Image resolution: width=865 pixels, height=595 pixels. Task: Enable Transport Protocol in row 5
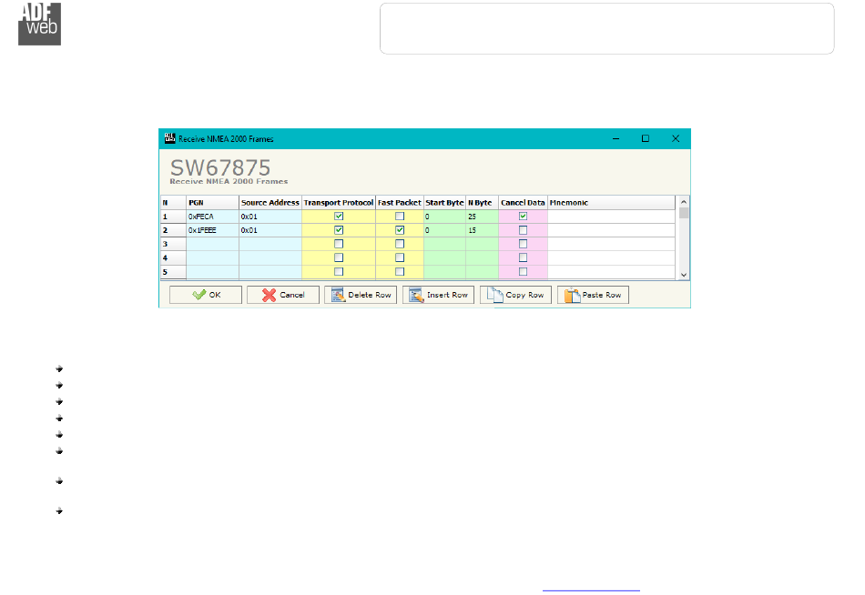(339, 271)
